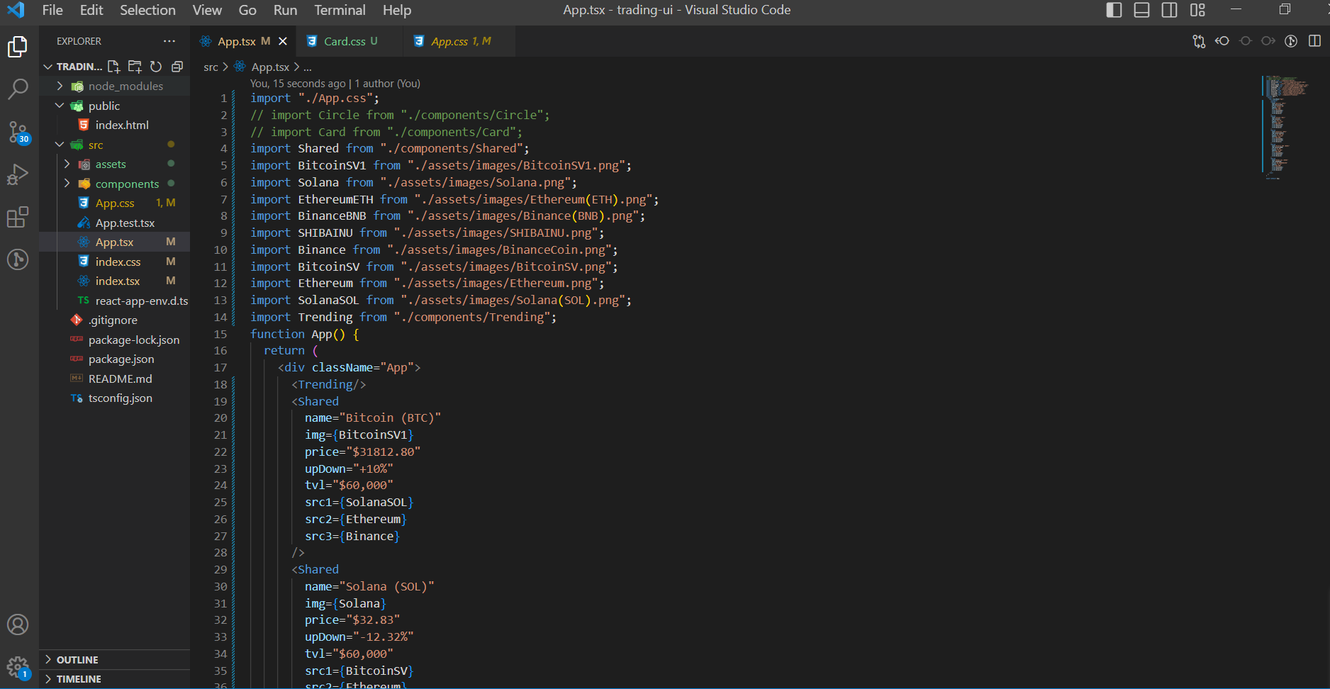The height and width of the screenshot is (689, 1330).
Task: Click the New File icon in Explorer toolbar
Action: 113,67
